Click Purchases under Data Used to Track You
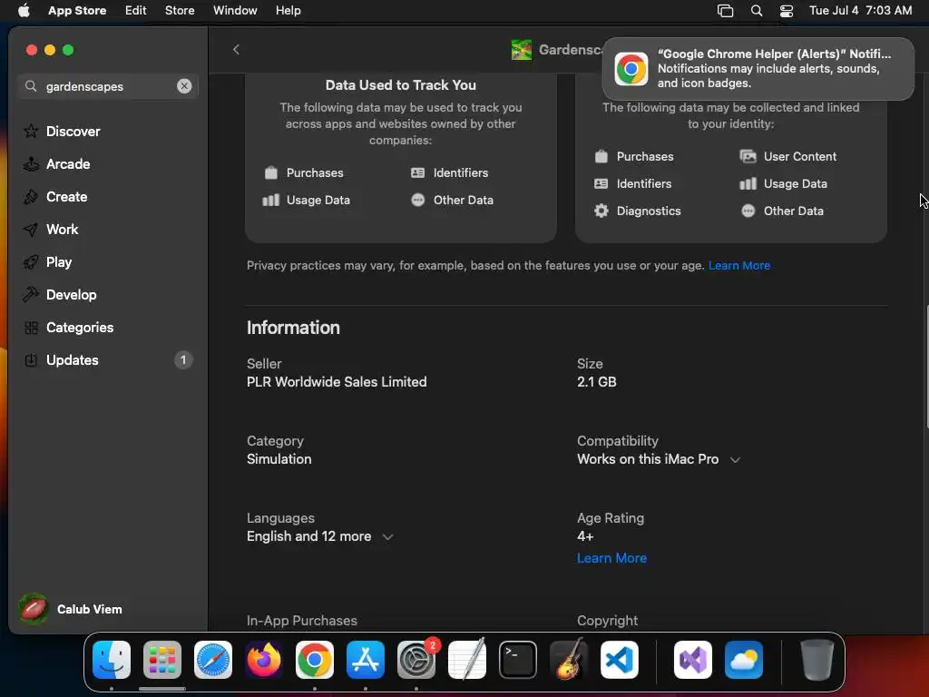This screenshot has width=929, height=697. point(303,172)
